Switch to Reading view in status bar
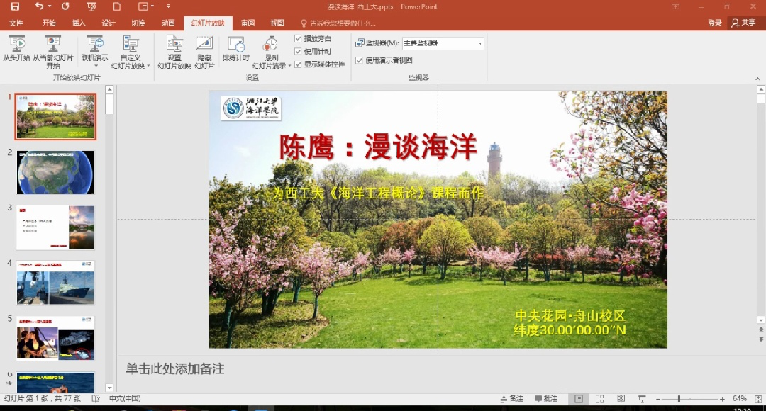The image size is (766, 411). pyautogui.click(x=621, y=399)
